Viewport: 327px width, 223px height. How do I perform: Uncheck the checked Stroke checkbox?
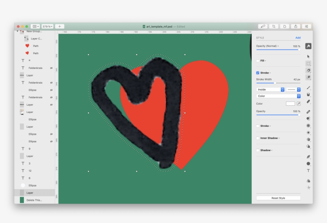coord(258,73)
